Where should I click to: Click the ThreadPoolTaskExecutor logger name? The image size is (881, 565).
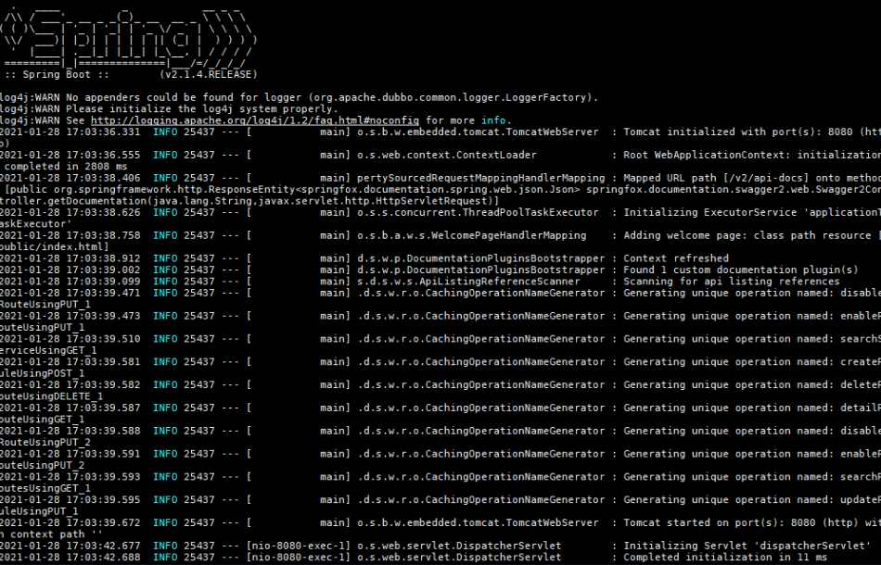point(478,212)
